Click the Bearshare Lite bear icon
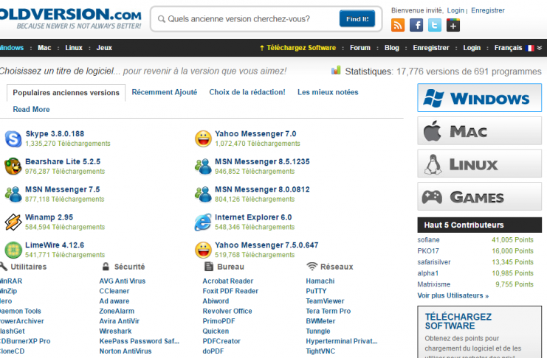 13,166
